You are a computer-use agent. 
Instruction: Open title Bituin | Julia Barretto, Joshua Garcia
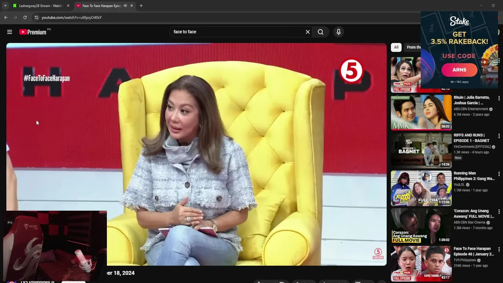click(x=472, y=100)
